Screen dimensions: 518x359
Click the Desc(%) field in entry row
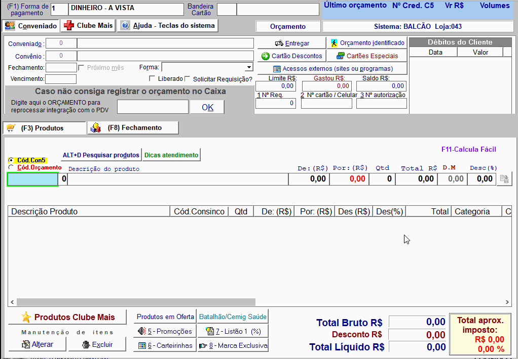tap(482, 179)
